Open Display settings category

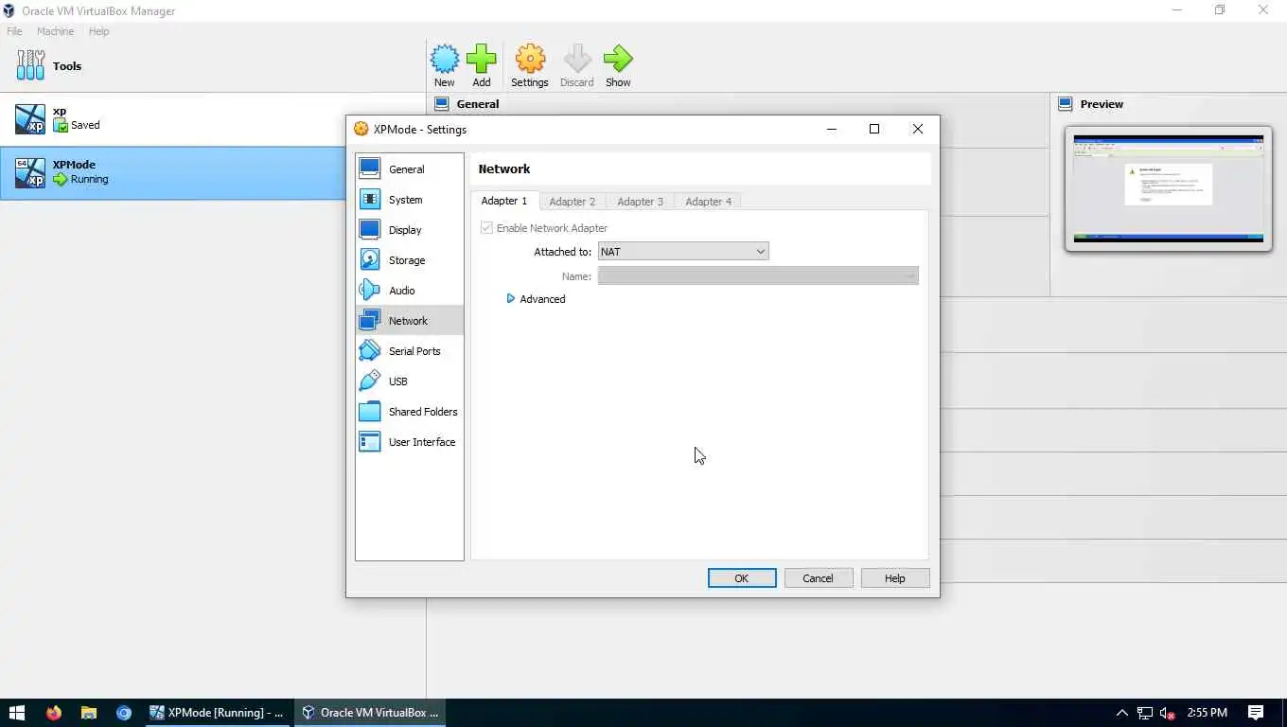[x=409, y=230]
